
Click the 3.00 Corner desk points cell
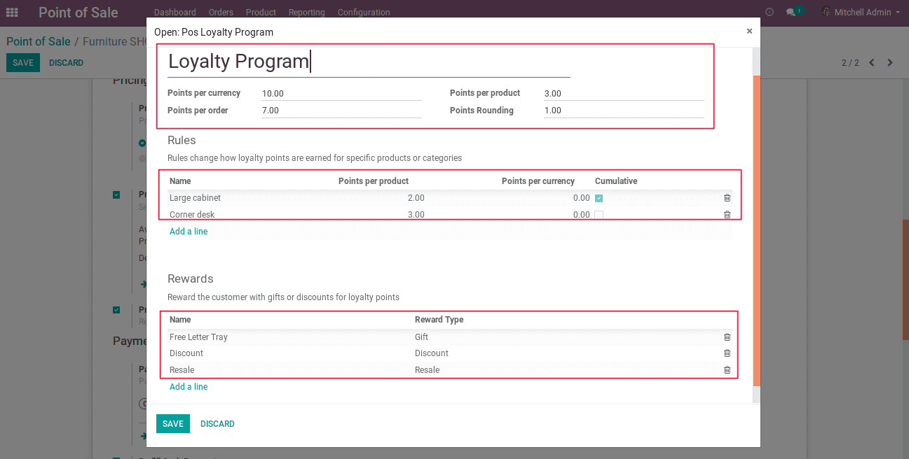416,215
